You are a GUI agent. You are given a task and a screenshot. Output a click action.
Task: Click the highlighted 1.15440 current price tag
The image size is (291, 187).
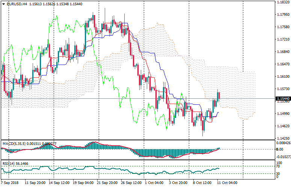click(x=283, y=98)
